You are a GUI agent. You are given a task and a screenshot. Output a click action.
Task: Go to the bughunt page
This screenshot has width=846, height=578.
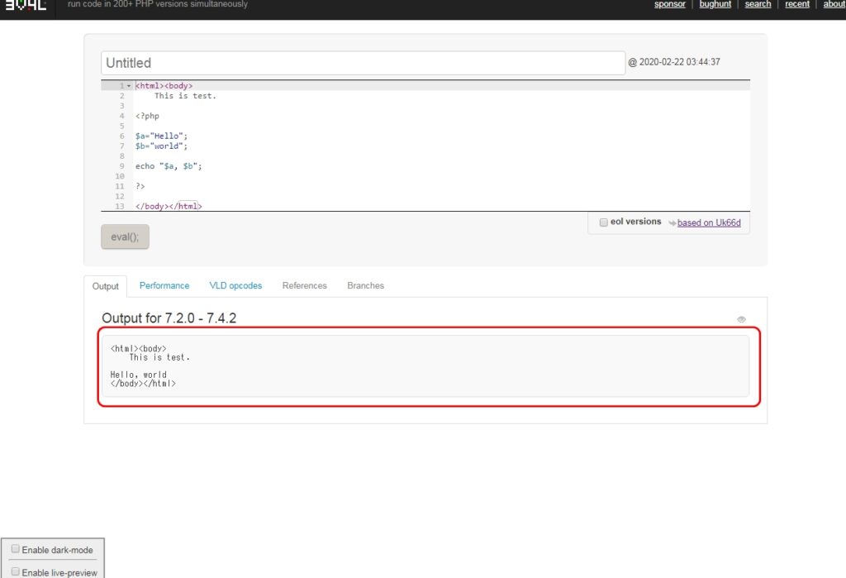715,4
